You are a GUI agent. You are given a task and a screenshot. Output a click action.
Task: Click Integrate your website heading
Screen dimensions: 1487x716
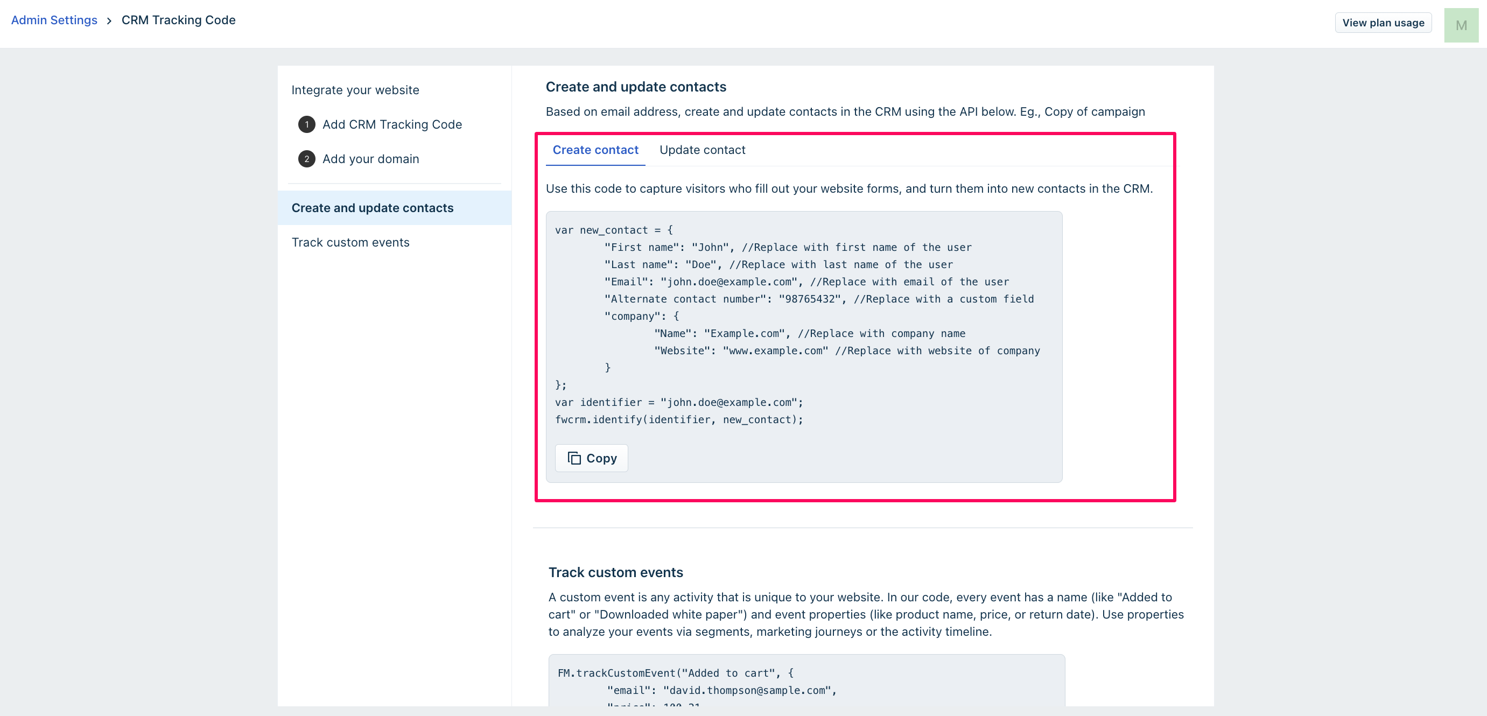[x=355, y=90]
